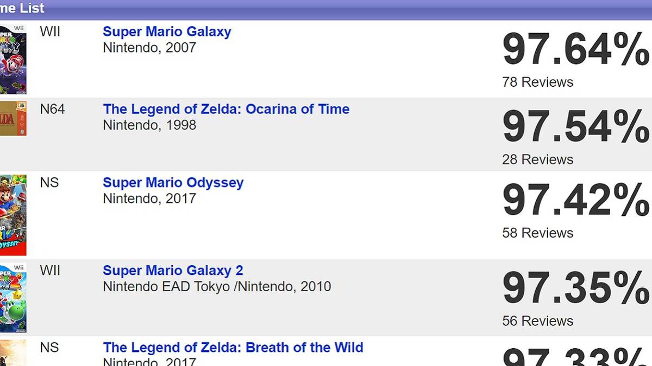Open the Super Mario Galaxy title link

point(167,32)
